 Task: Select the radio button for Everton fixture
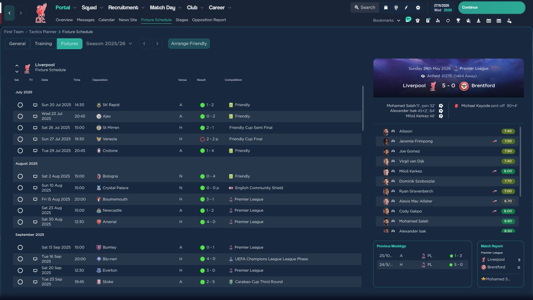point(20,270)
